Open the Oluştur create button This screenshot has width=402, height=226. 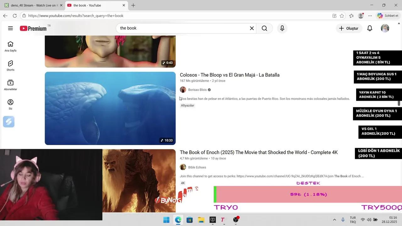pyautogui.click(x=349, y=28)
